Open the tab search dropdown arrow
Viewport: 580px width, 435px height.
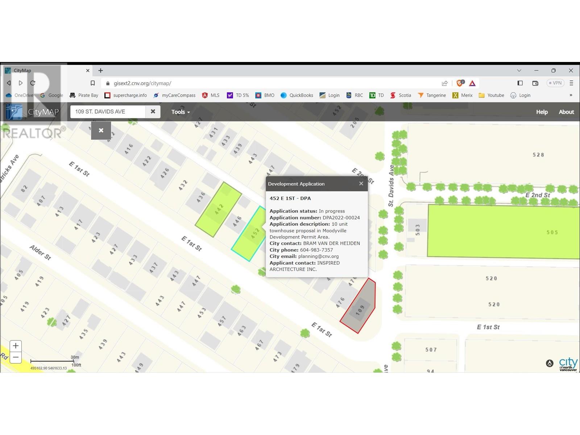point(519,70)
